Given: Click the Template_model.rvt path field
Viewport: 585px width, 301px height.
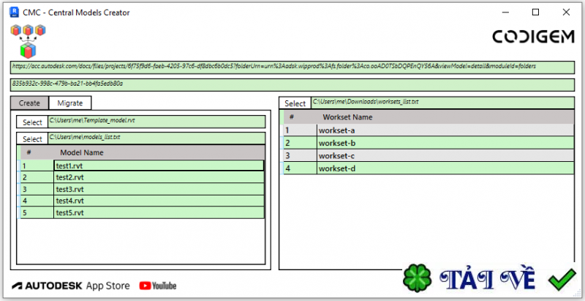Looking at the screenshot, I should (156, 122).
